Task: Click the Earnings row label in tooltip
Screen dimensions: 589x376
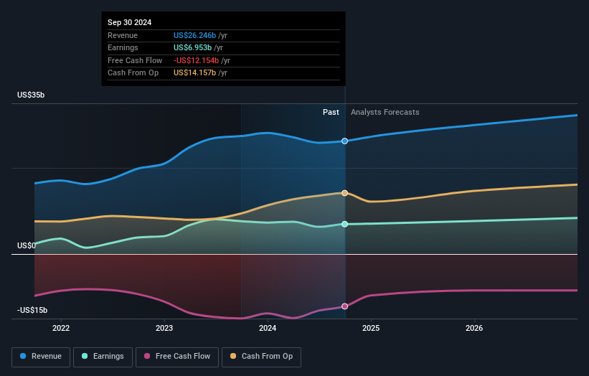Action: pos(123,47)
